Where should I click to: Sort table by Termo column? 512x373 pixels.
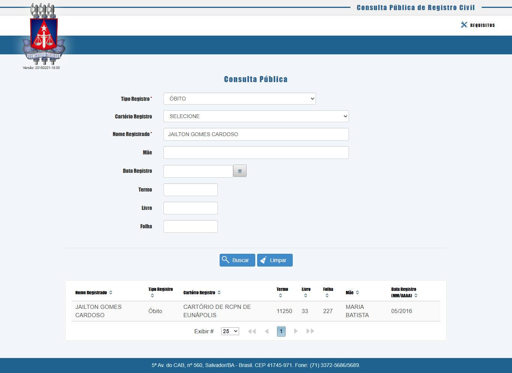(x=280, y=296)
